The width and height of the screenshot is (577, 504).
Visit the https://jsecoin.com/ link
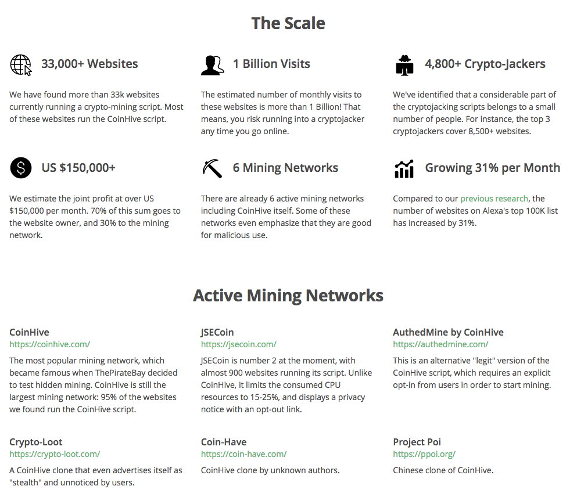pyautogui.click(x=238, y=344)
